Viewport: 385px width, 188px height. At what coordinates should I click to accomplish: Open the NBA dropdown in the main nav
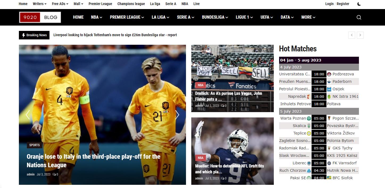(x=97, y=17)
